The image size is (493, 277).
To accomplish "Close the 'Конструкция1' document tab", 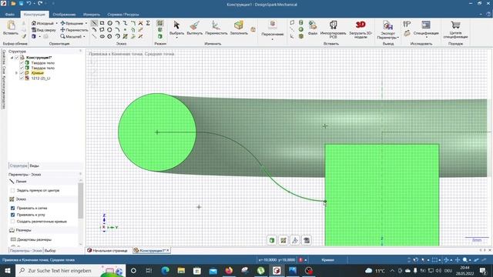I will [x=168, y=250].
